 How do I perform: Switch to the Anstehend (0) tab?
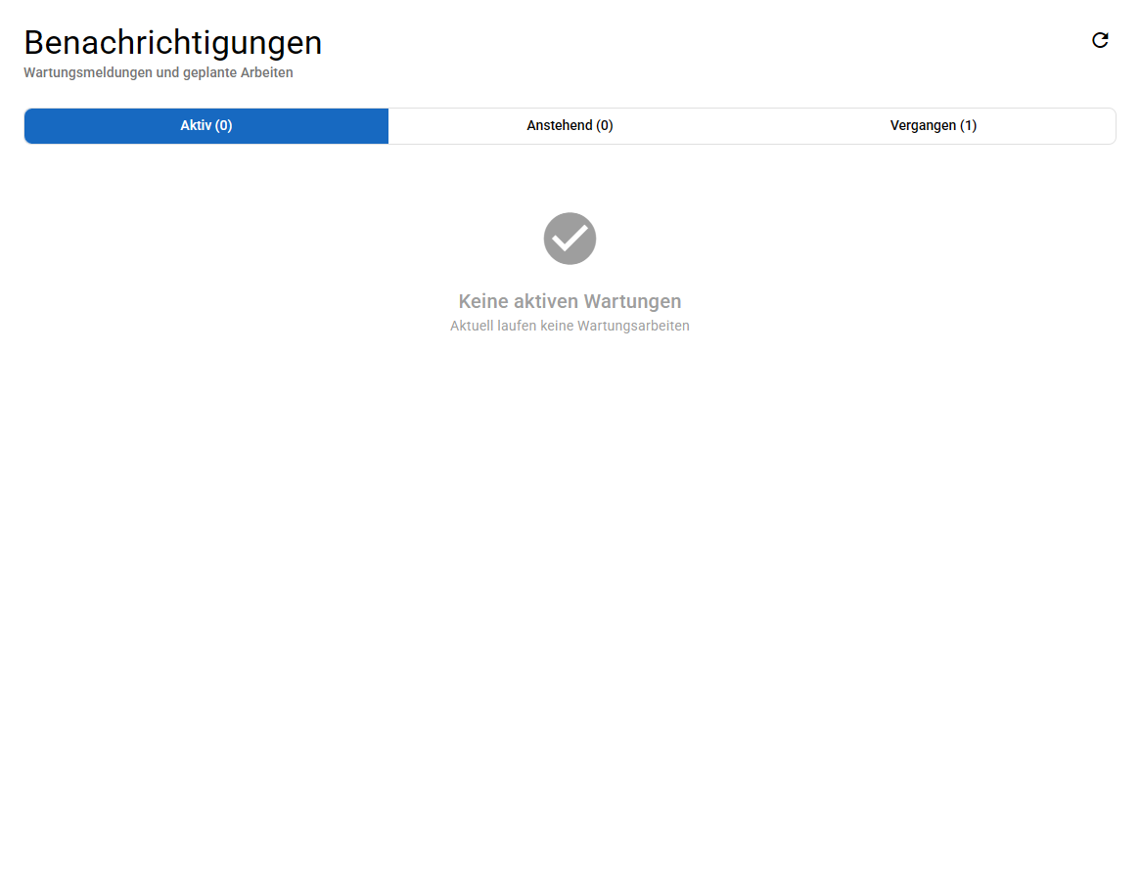coord(570,126)
